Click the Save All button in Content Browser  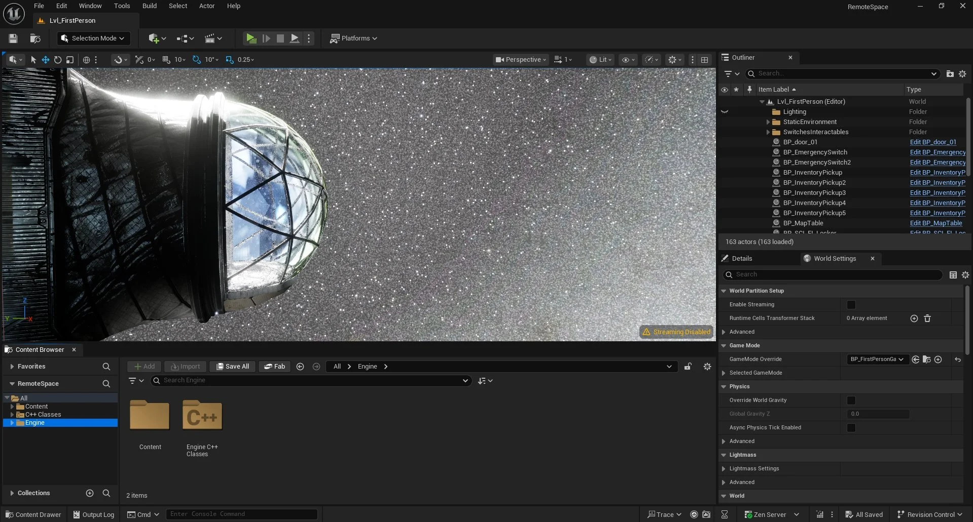point(233,367)
